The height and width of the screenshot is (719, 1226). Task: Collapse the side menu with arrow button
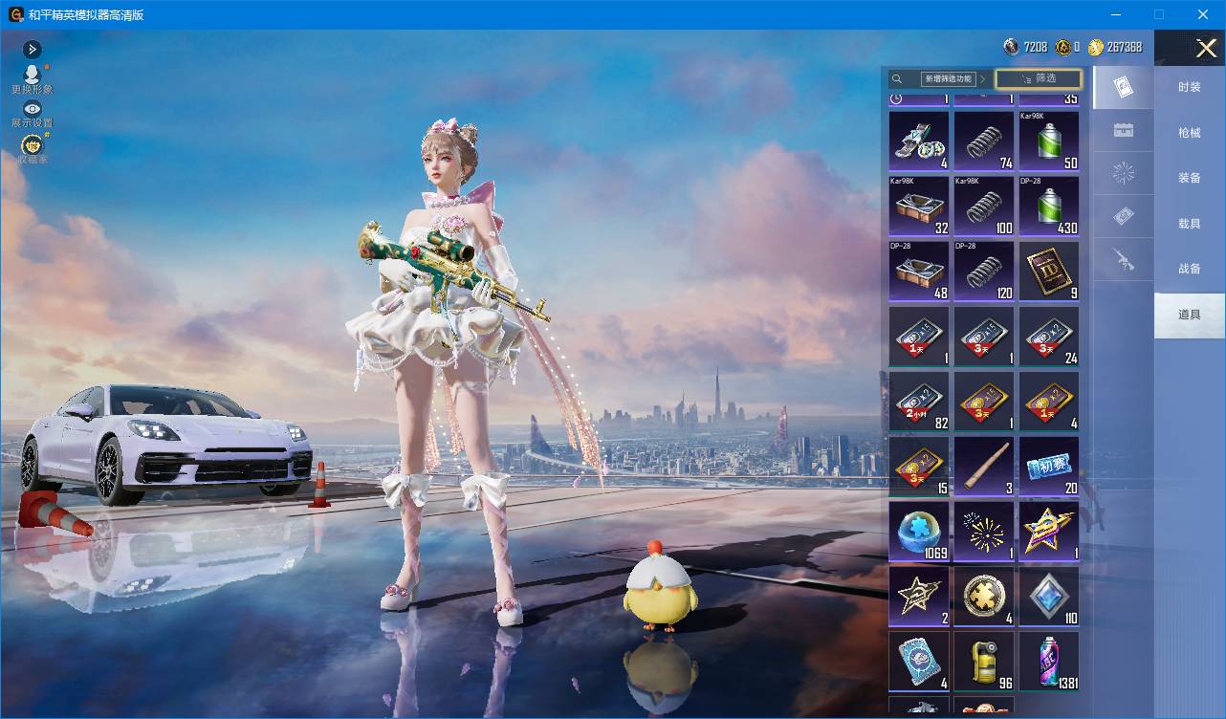point(33,49)
